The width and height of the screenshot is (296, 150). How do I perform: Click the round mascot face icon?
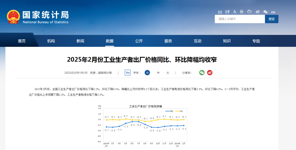click(x=249, y=12)
